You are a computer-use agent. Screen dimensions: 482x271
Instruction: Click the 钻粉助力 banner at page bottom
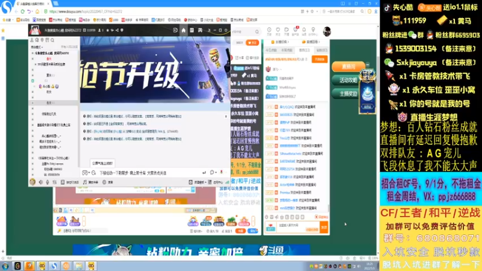(191, 250)
